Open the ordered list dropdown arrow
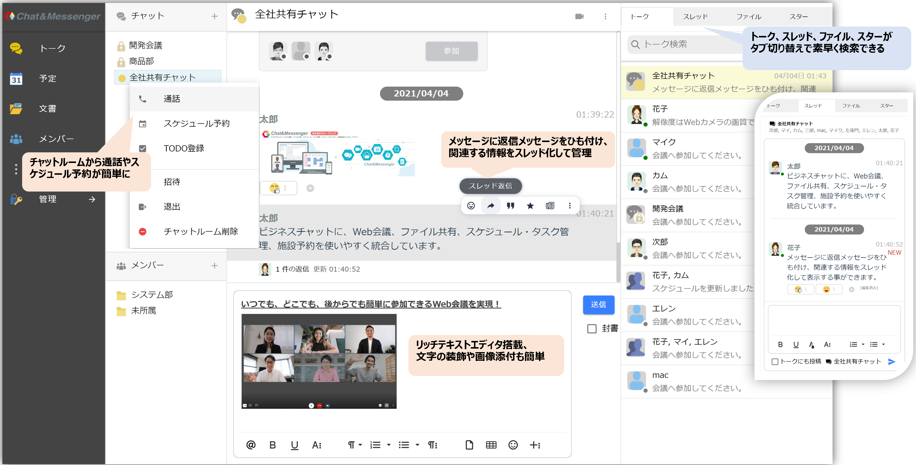Viewport: 916px width, 465px height. (389, 445)
